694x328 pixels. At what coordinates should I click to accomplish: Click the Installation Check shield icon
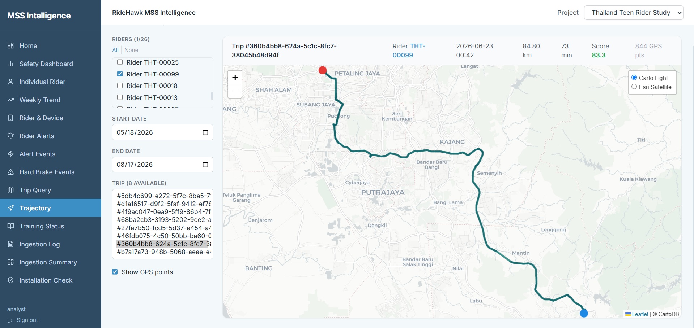click(x=10, y=280)
